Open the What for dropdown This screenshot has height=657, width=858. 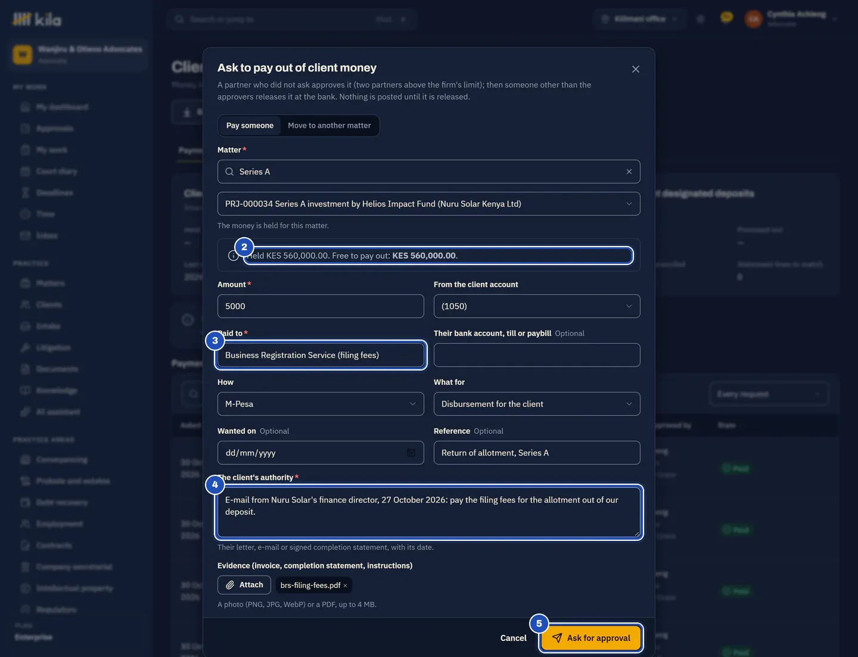click(537, 404)
